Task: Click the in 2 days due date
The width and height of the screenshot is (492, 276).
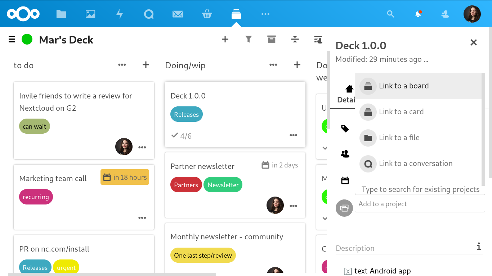Action: coord(280,165)
